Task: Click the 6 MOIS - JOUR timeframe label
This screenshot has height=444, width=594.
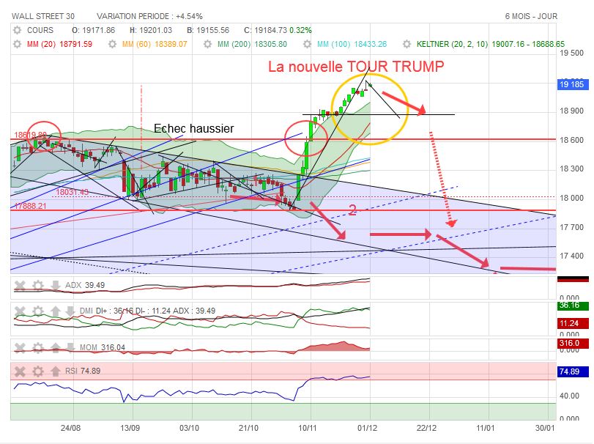Action: pos(531,16)
